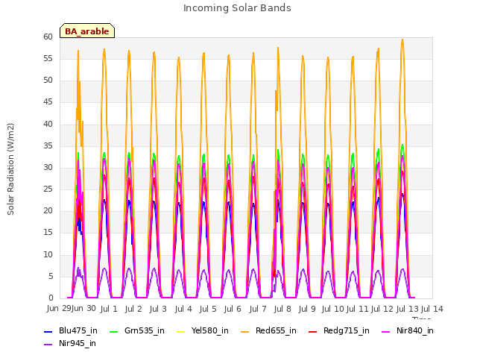Click the 60 y-axis tick label

tap(48, 37)
